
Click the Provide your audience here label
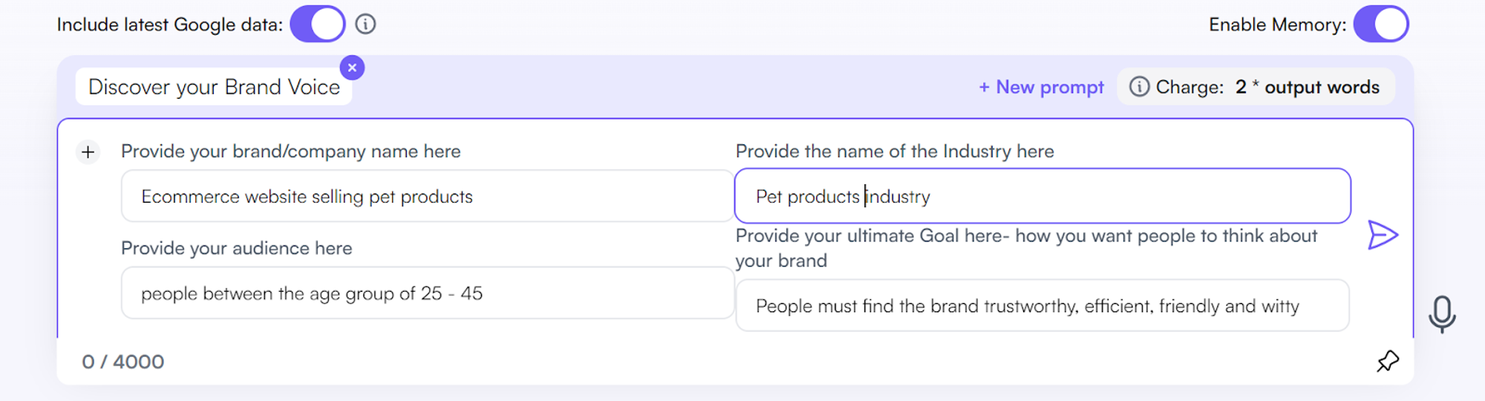click(236, 248)
